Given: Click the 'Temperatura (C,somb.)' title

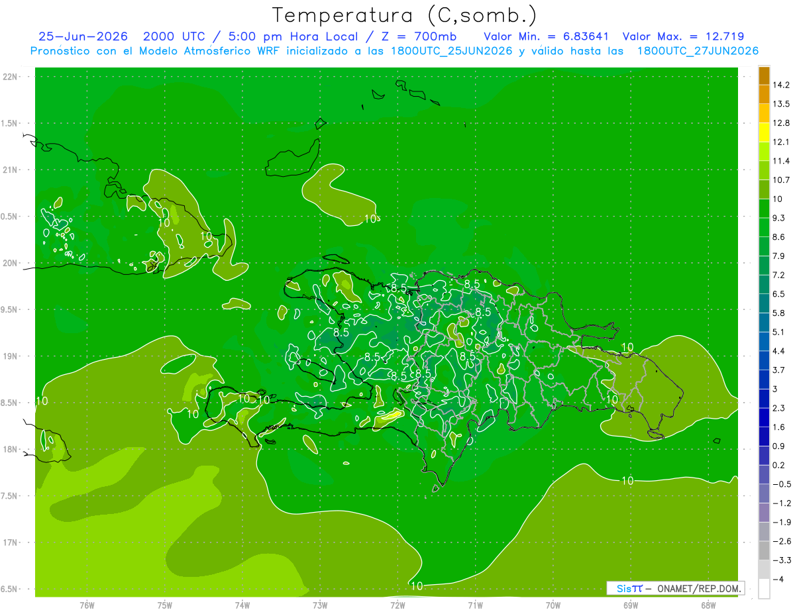Looking at the screenshot, I should pyautogui.click(x=405, y=15).
